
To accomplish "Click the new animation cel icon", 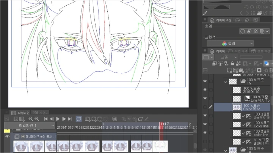I will coord(94,119).
